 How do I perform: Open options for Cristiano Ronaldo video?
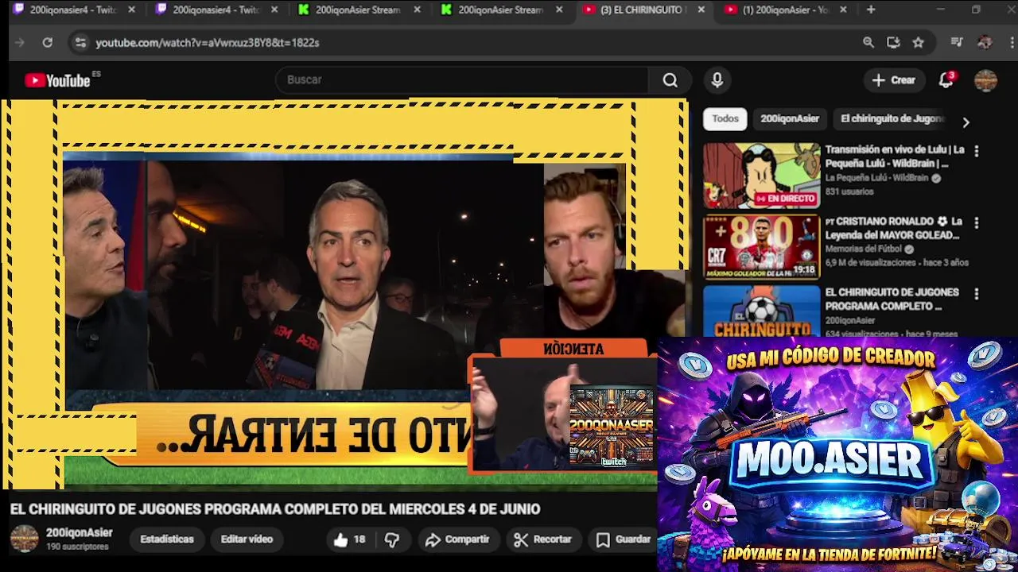977,223
